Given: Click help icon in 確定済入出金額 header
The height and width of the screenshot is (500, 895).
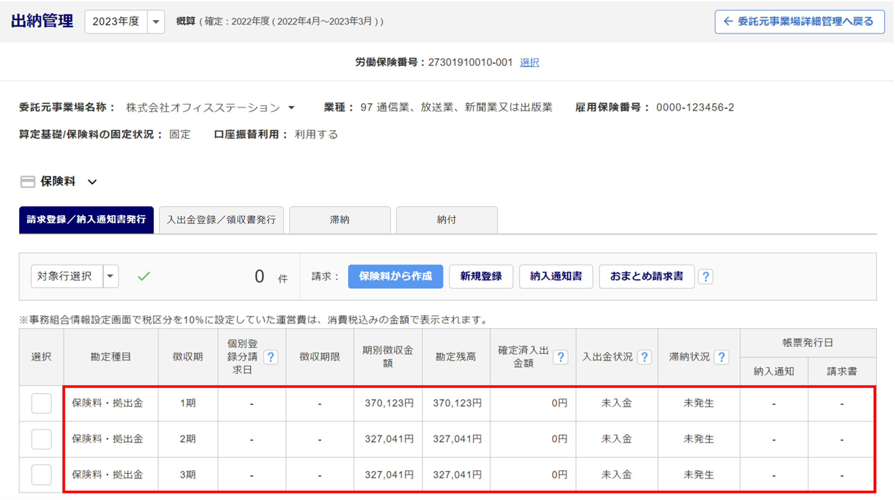Looking at the screenshot, I should 560,357.
